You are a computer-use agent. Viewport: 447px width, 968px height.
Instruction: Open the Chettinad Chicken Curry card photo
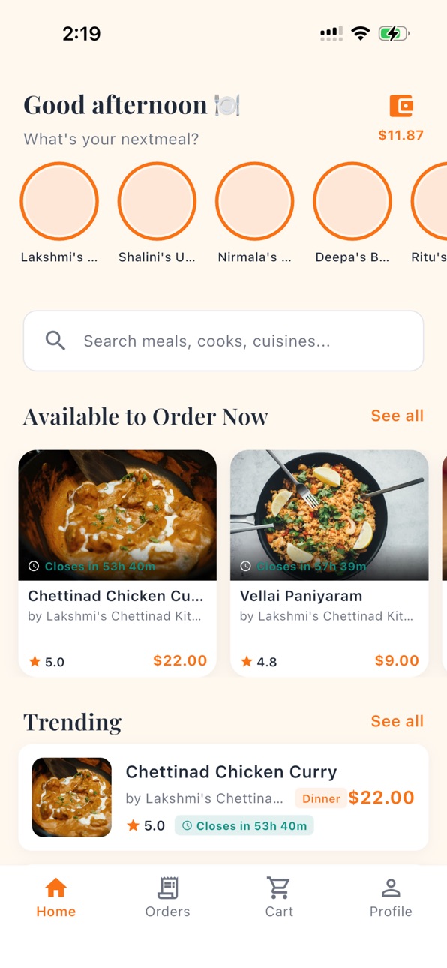click(118, 515)
